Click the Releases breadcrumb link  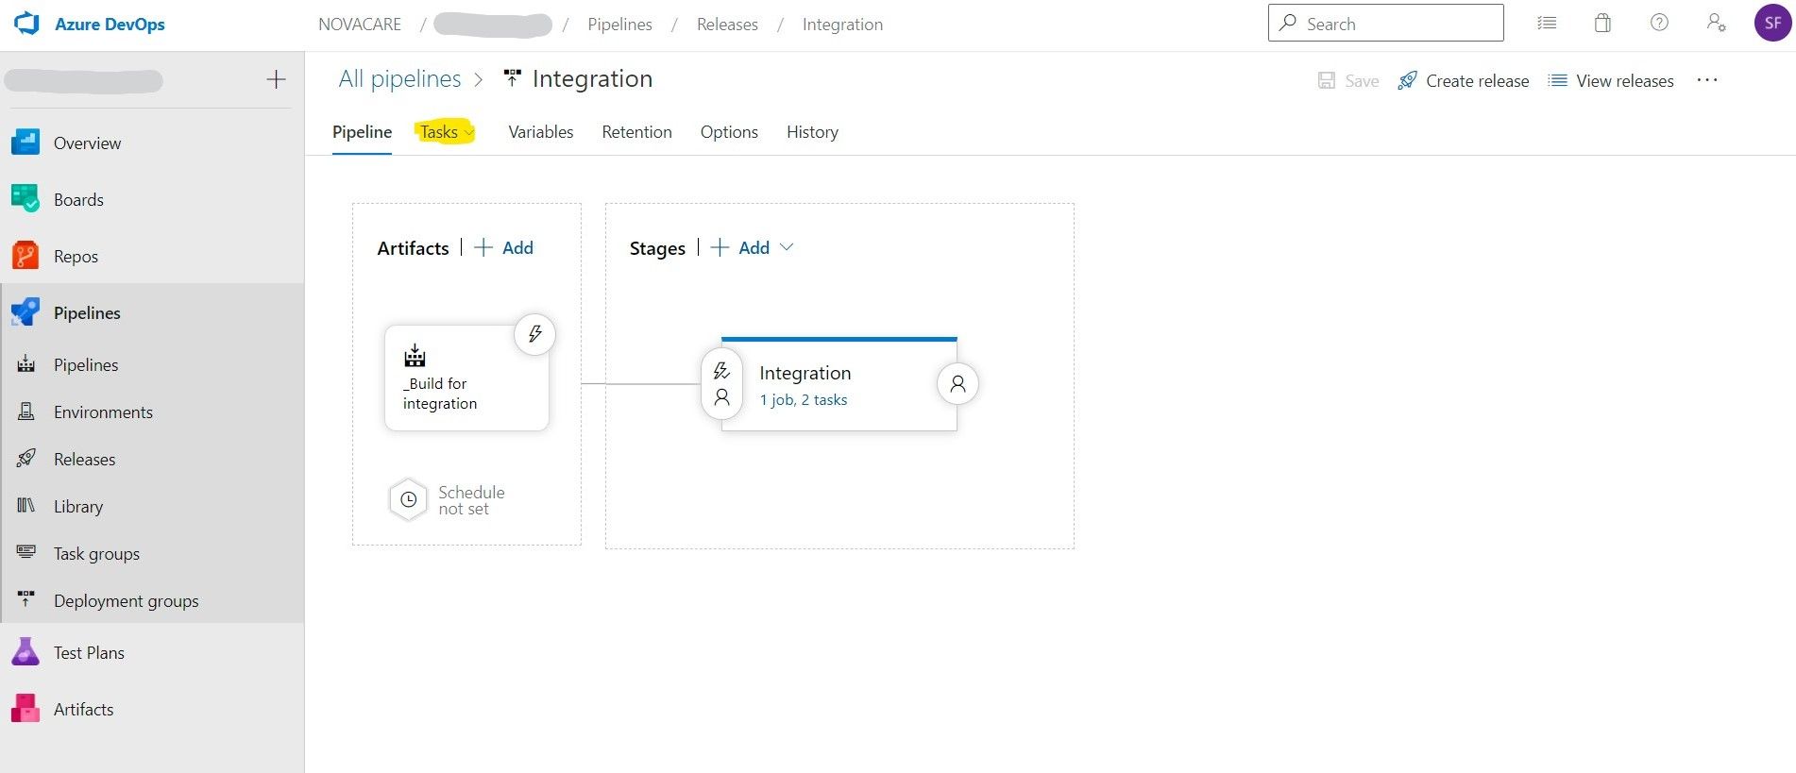coord(727,25)
